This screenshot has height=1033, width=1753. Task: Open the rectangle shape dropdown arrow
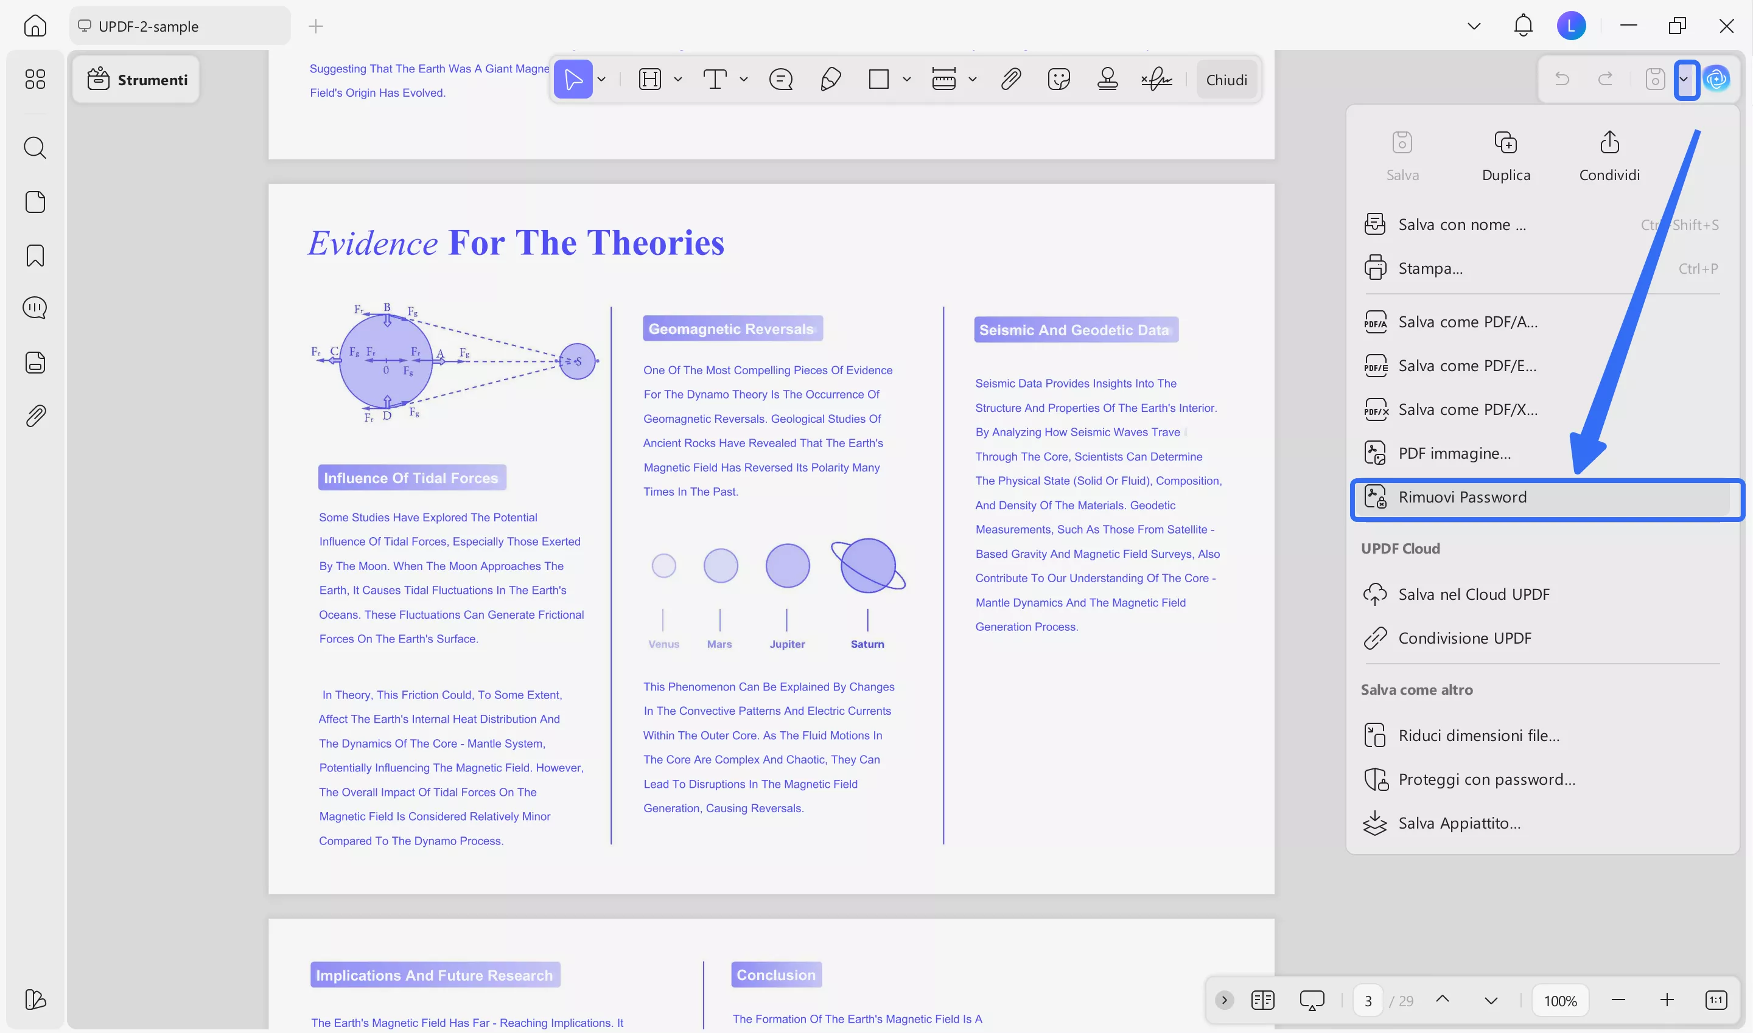[x=906, y=79]
